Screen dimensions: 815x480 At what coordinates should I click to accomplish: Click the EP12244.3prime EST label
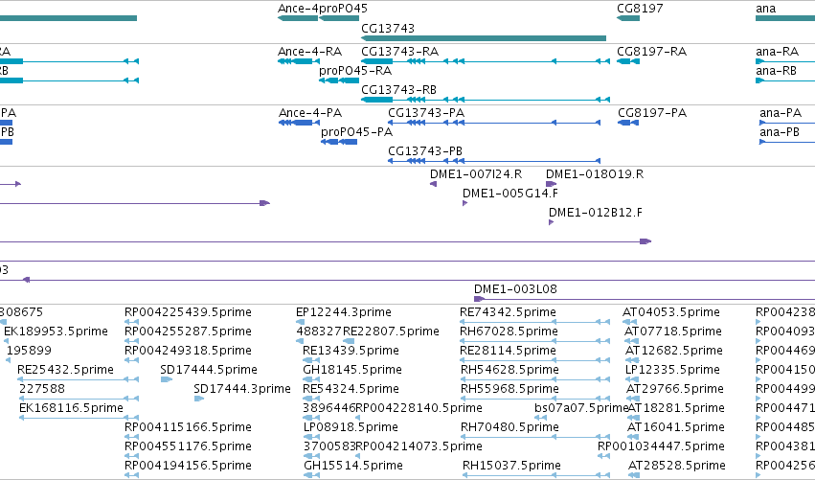(344, 312)
